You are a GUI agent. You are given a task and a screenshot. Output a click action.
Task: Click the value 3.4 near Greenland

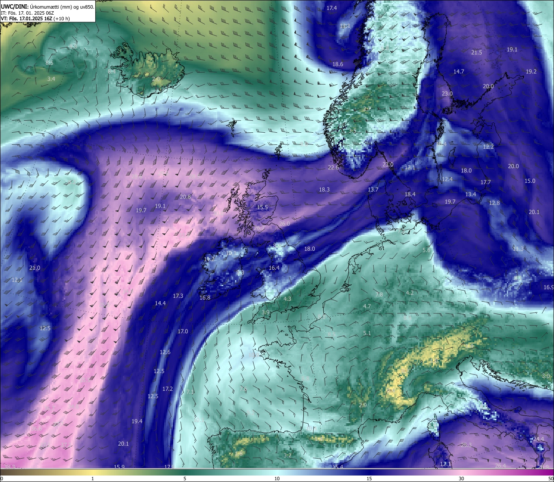pyautogui.click(x=51, y=79)
